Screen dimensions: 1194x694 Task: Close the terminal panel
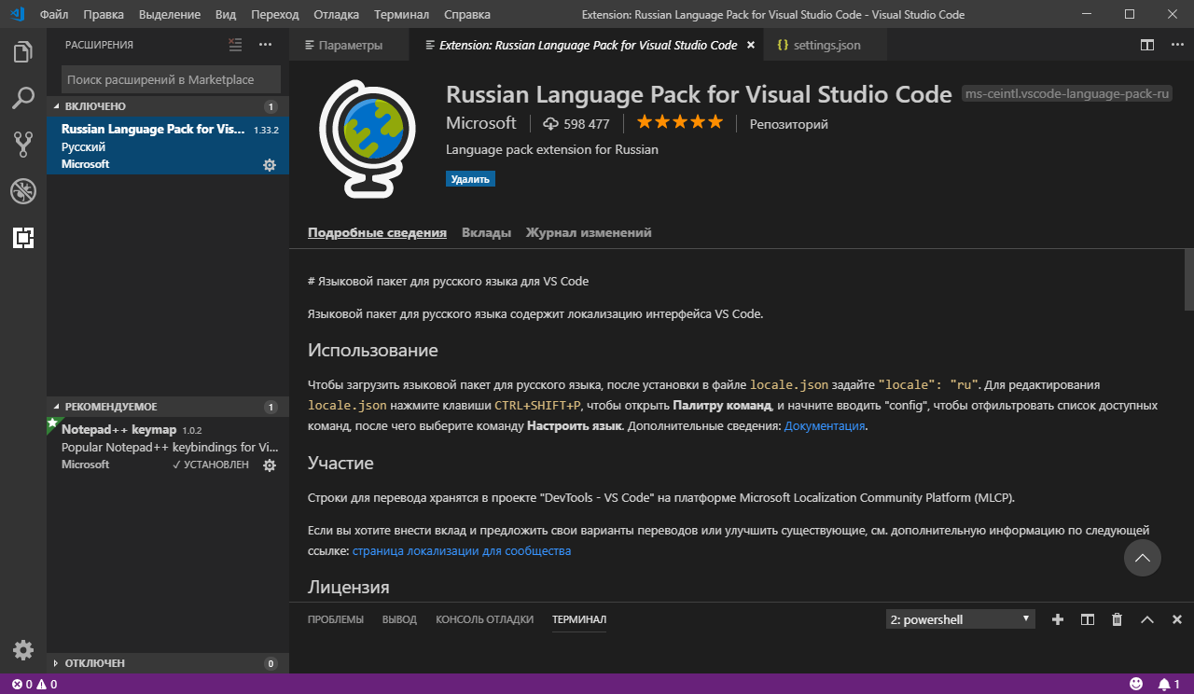(1177, 619)
